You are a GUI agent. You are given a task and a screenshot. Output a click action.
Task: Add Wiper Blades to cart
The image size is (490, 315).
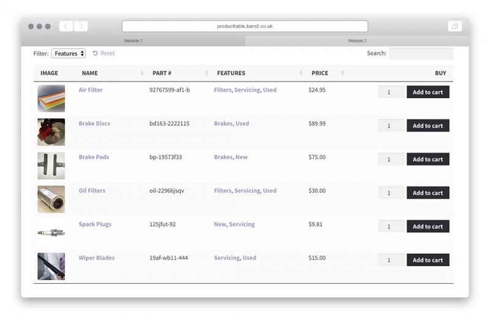point(428,260)
